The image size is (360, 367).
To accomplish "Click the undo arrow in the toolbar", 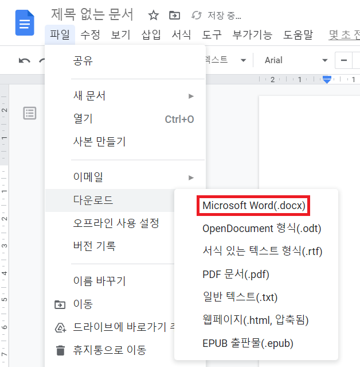I will (24, 61).
